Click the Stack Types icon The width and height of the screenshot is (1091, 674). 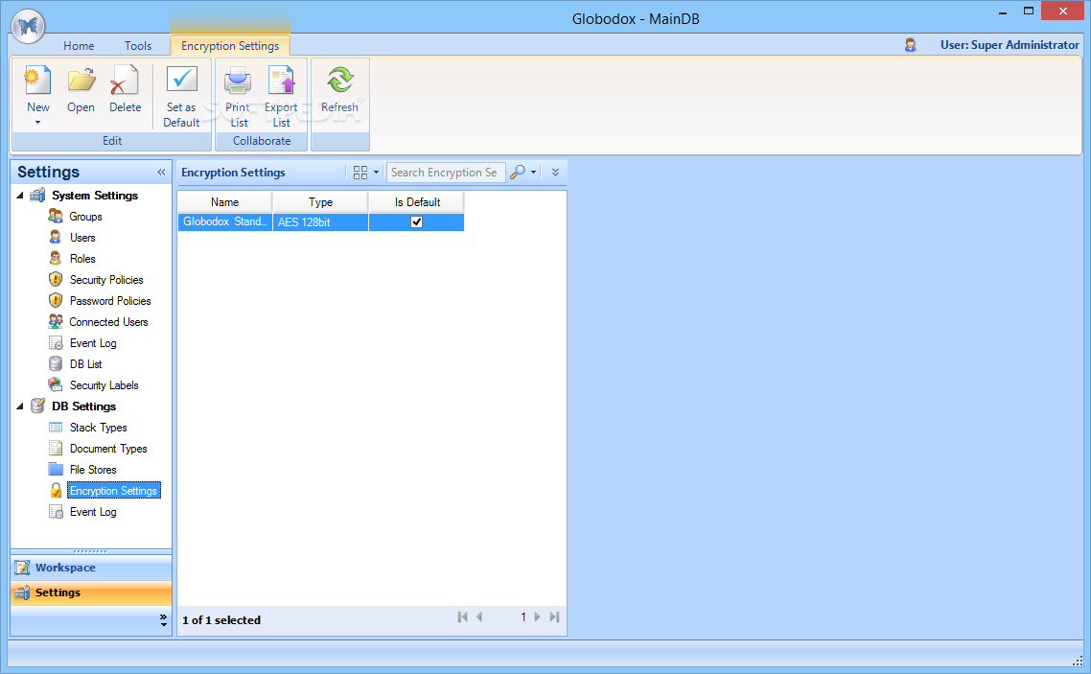tap(56, 427)
